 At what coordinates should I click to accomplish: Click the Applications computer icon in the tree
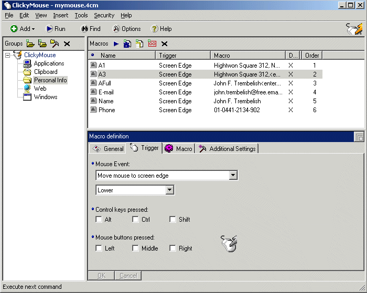[x=27, y=63]
